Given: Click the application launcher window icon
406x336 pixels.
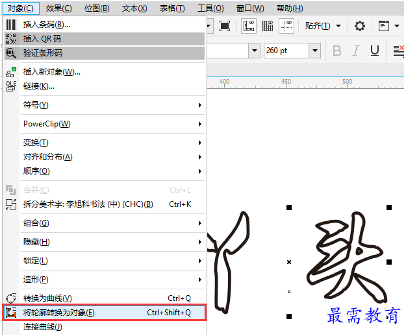Looking at the screenshot, I should pyautogui.click(x=384, y=26).
